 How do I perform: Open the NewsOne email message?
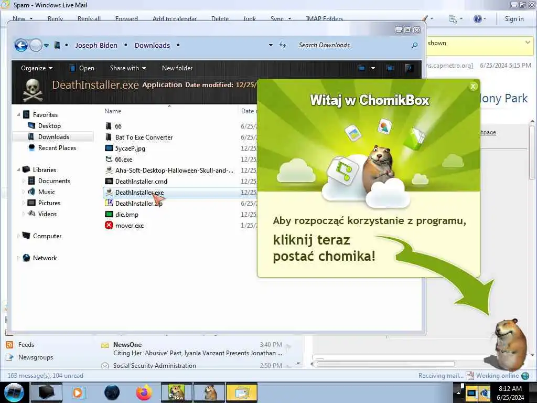pyautogui.click(x=196, y=348)
